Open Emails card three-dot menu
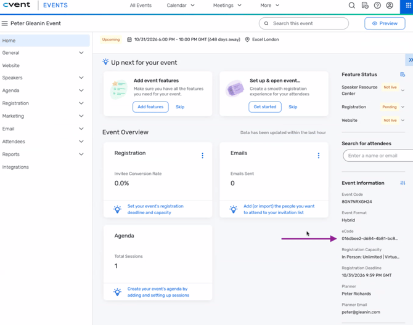 (x=319, y=156)
